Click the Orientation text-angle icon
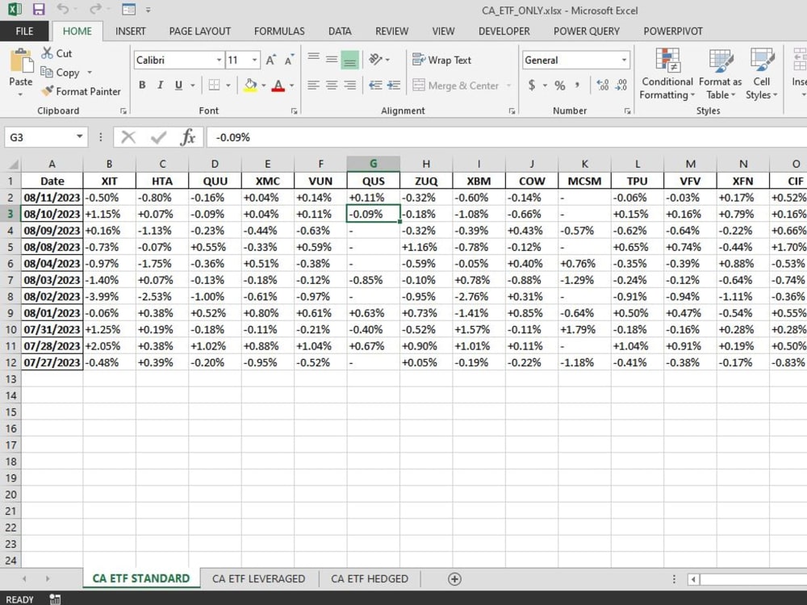This screenshot has width=807, height=605. click(x=376, y=60)
